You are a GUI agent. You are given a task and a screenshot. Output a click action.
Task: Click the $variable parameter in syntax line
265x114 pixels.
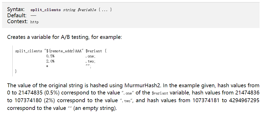coord(87,10)
